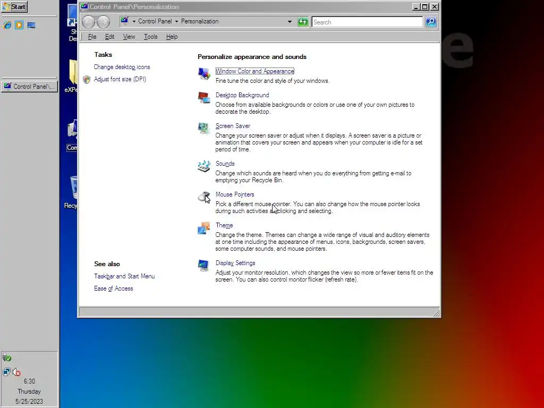Expand the dropdown arrow before Personalization
Viewport: 544px width, 408px height.
[x=176, y=21]
